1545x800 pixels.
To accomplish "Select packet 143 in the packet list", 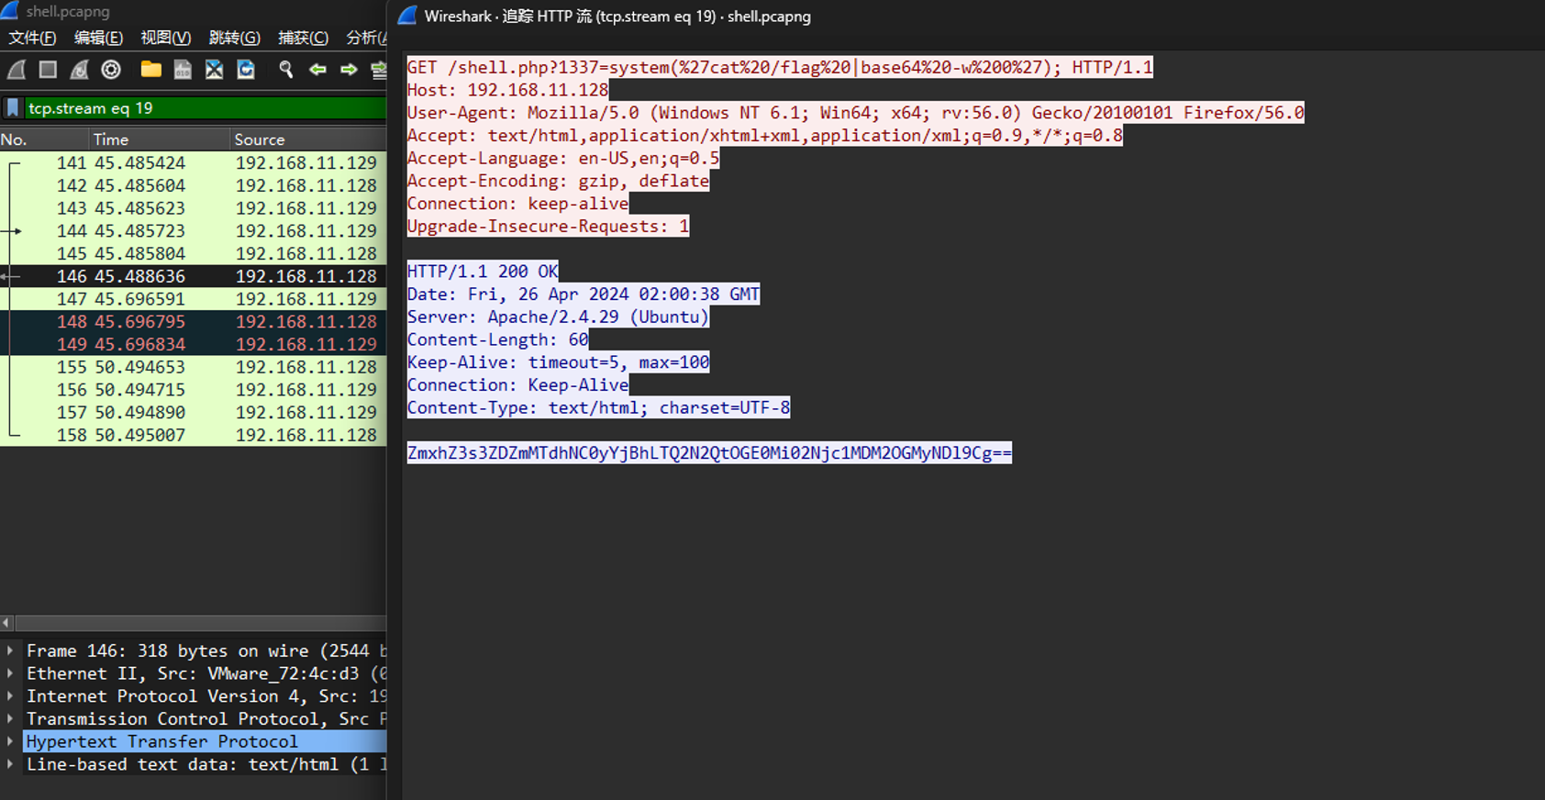I will [193, 208].
